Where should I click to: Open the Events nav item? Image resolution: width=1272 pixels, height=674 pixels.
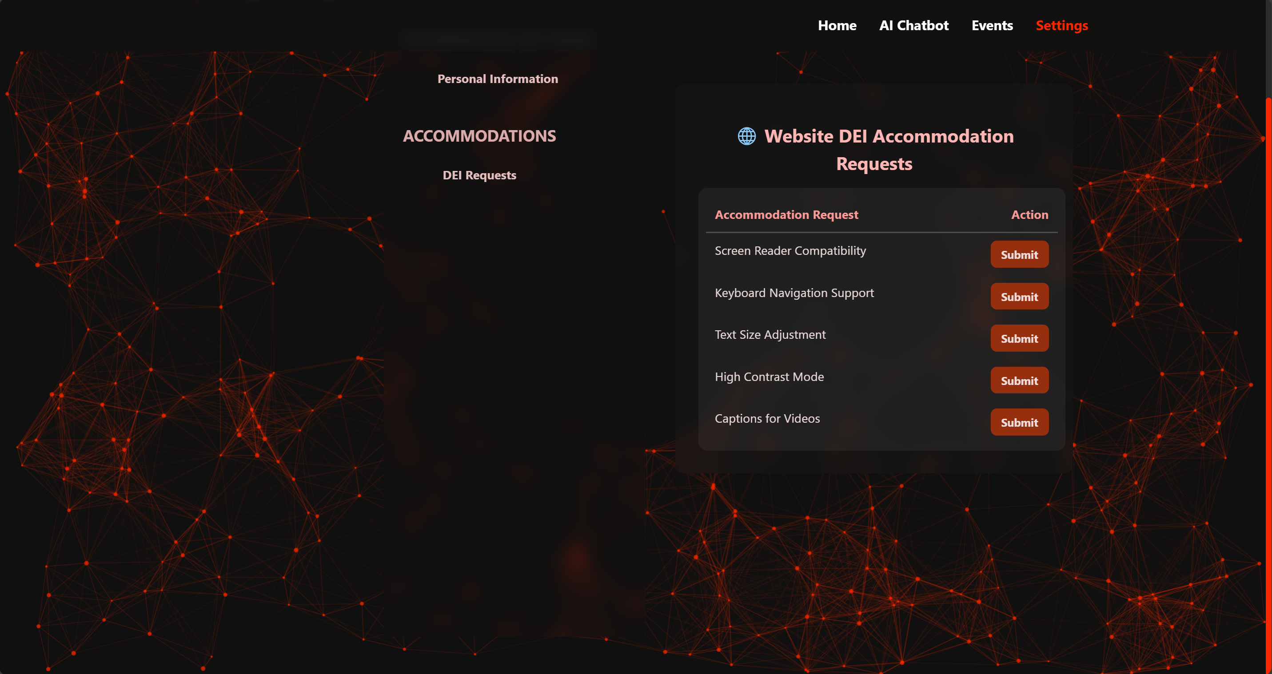tap(992, 26)
